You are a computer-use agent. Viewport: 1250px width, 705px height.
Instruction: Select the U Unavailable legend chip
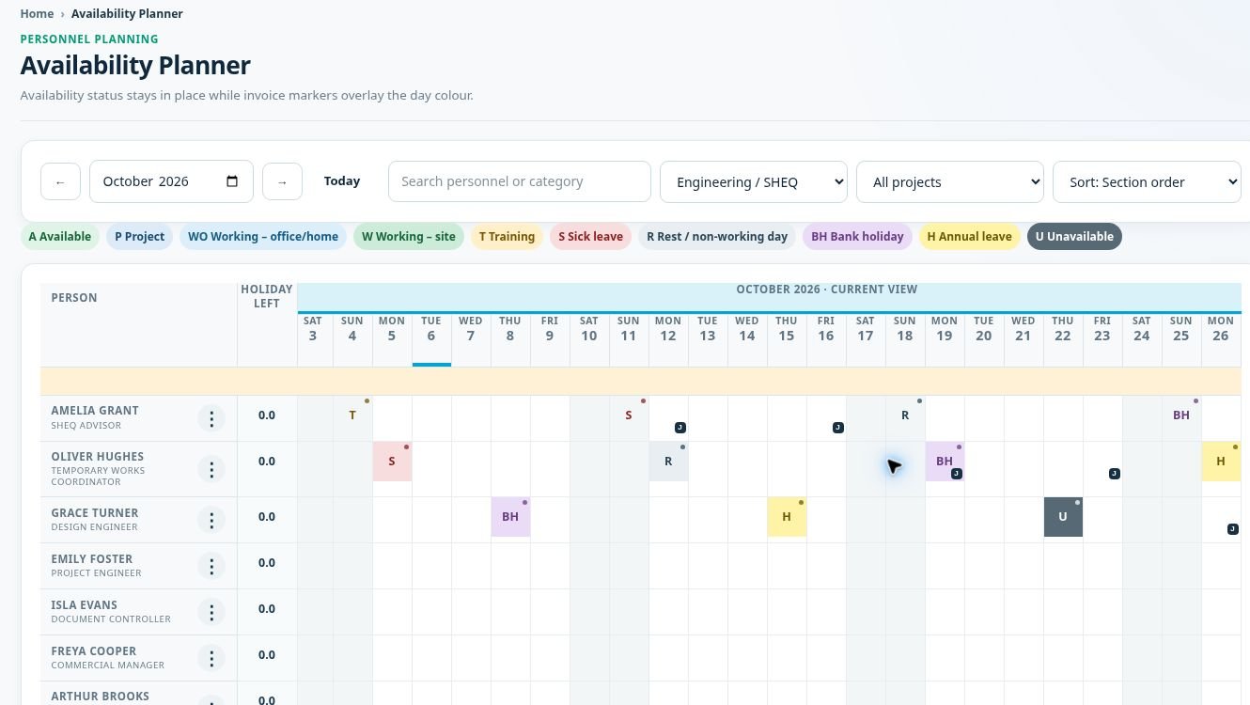click(x=1074, y=237)
